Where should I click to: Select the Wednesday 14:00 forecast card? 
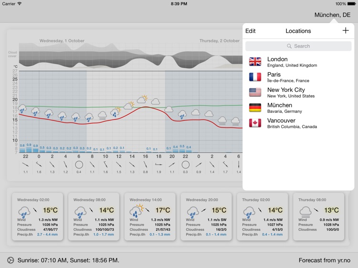click(x=150, y=217)
